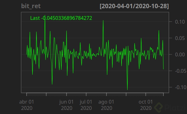187x114 pixels.
Task: Click the lowest return spike near -0.10
Action: click(x=127, y=90)
